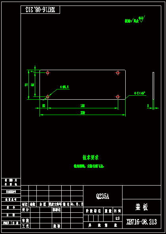The image size is (166, 234).
Task: Click the 标准化 cell
Action: pos(57,210)
